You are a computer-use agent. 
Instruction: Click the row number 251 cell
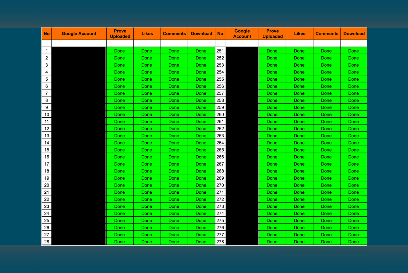click(220, 51)
